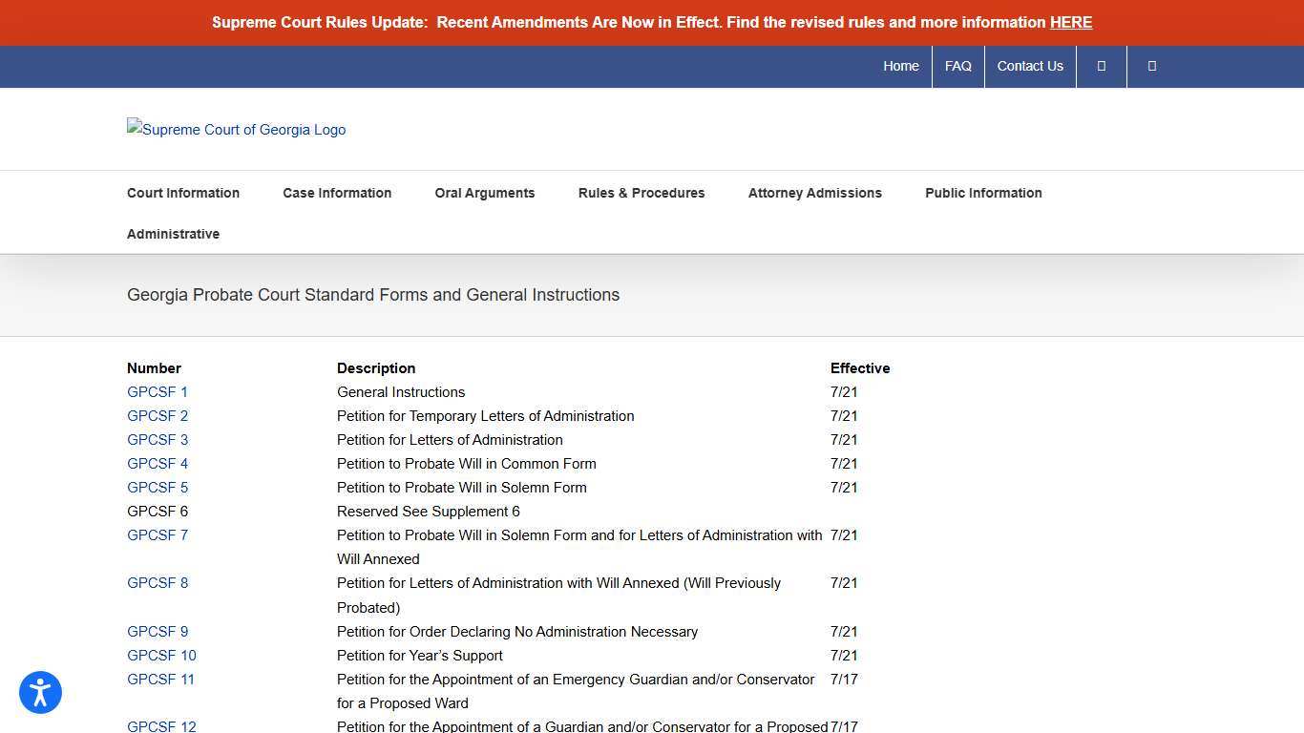Open the GPCSF 1 General Instructions form
1304x733 pixels.
[x=158, y=392]
